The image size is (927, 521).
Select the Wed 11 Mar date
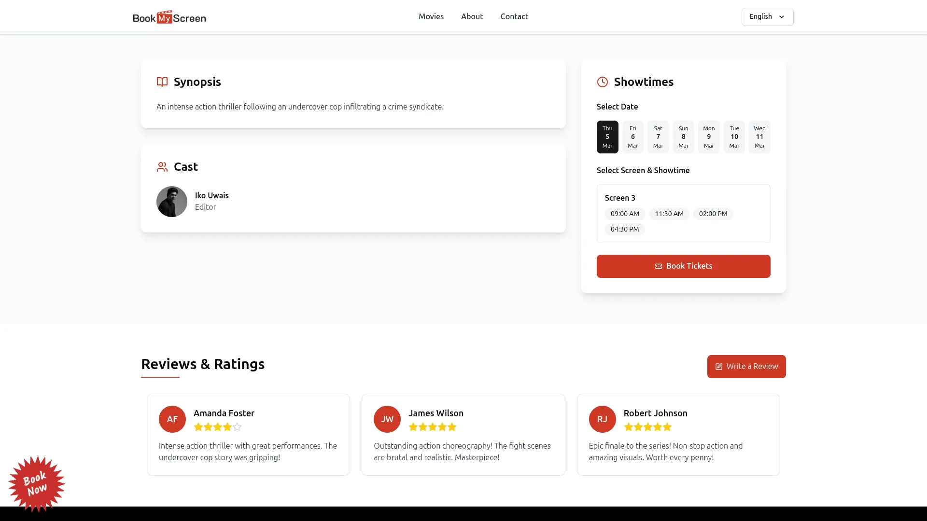(759, 137)
